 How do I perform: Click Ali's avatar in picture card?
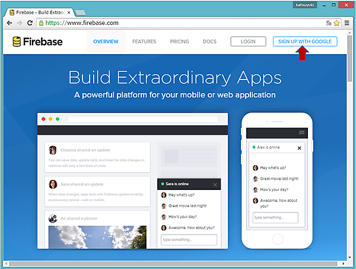[53, 219]
